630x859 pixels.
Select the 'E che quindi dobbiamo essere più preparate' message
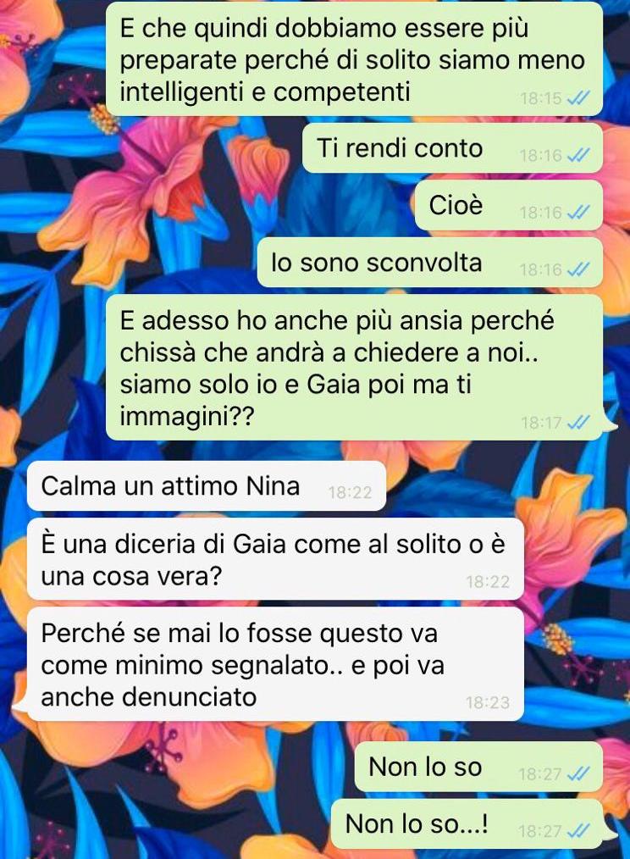click(354, 59)
